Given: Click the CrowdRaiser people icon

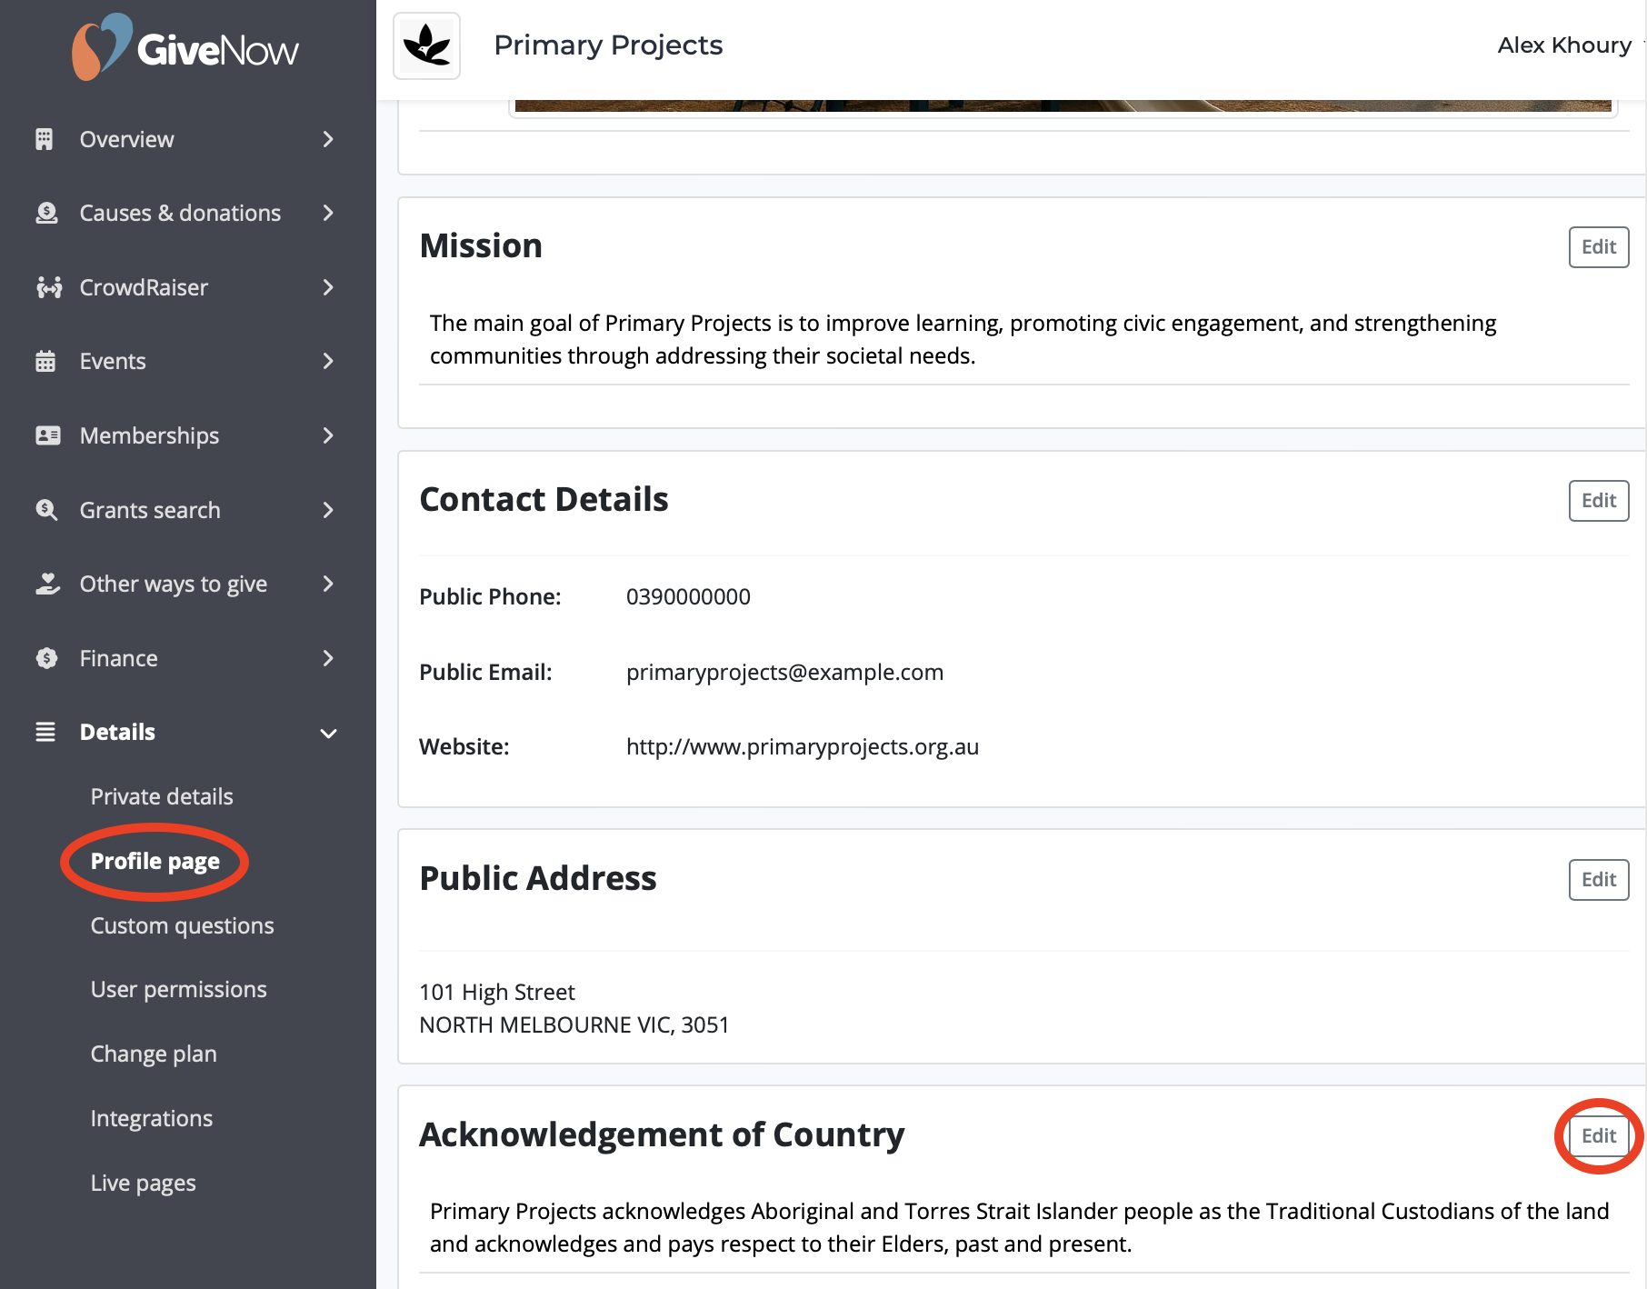Looking at the screenshot, I should tap(48, 287).
